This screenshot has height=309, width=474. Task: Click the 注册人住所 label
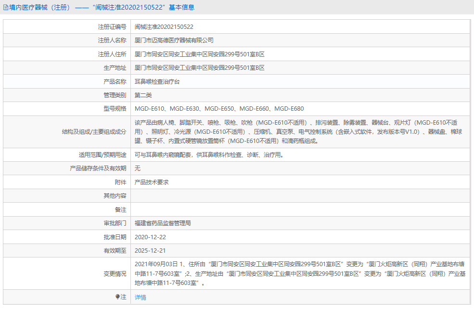click(112, 54)
